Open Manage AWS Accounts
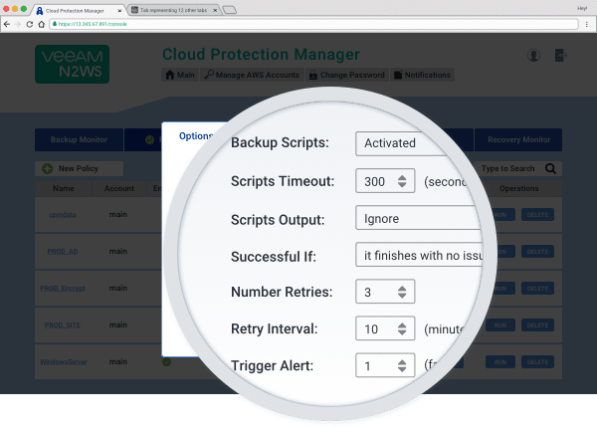Screen dimensions: 597x427 click(252, 75)
